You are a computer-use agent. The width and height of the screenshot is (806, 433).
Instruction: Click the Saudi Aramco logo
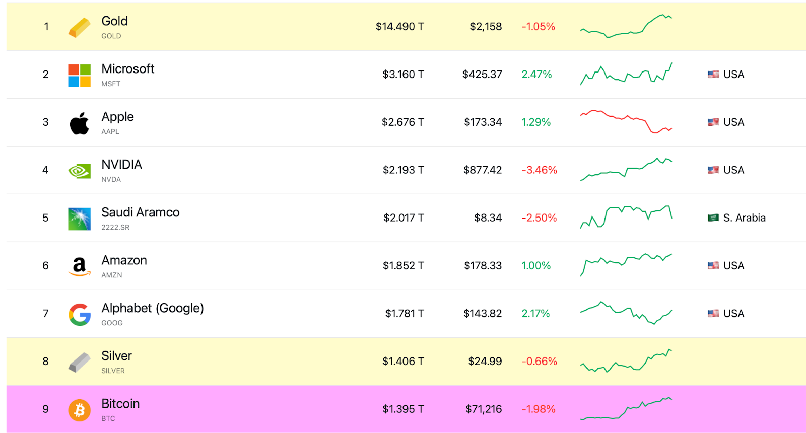79,219
